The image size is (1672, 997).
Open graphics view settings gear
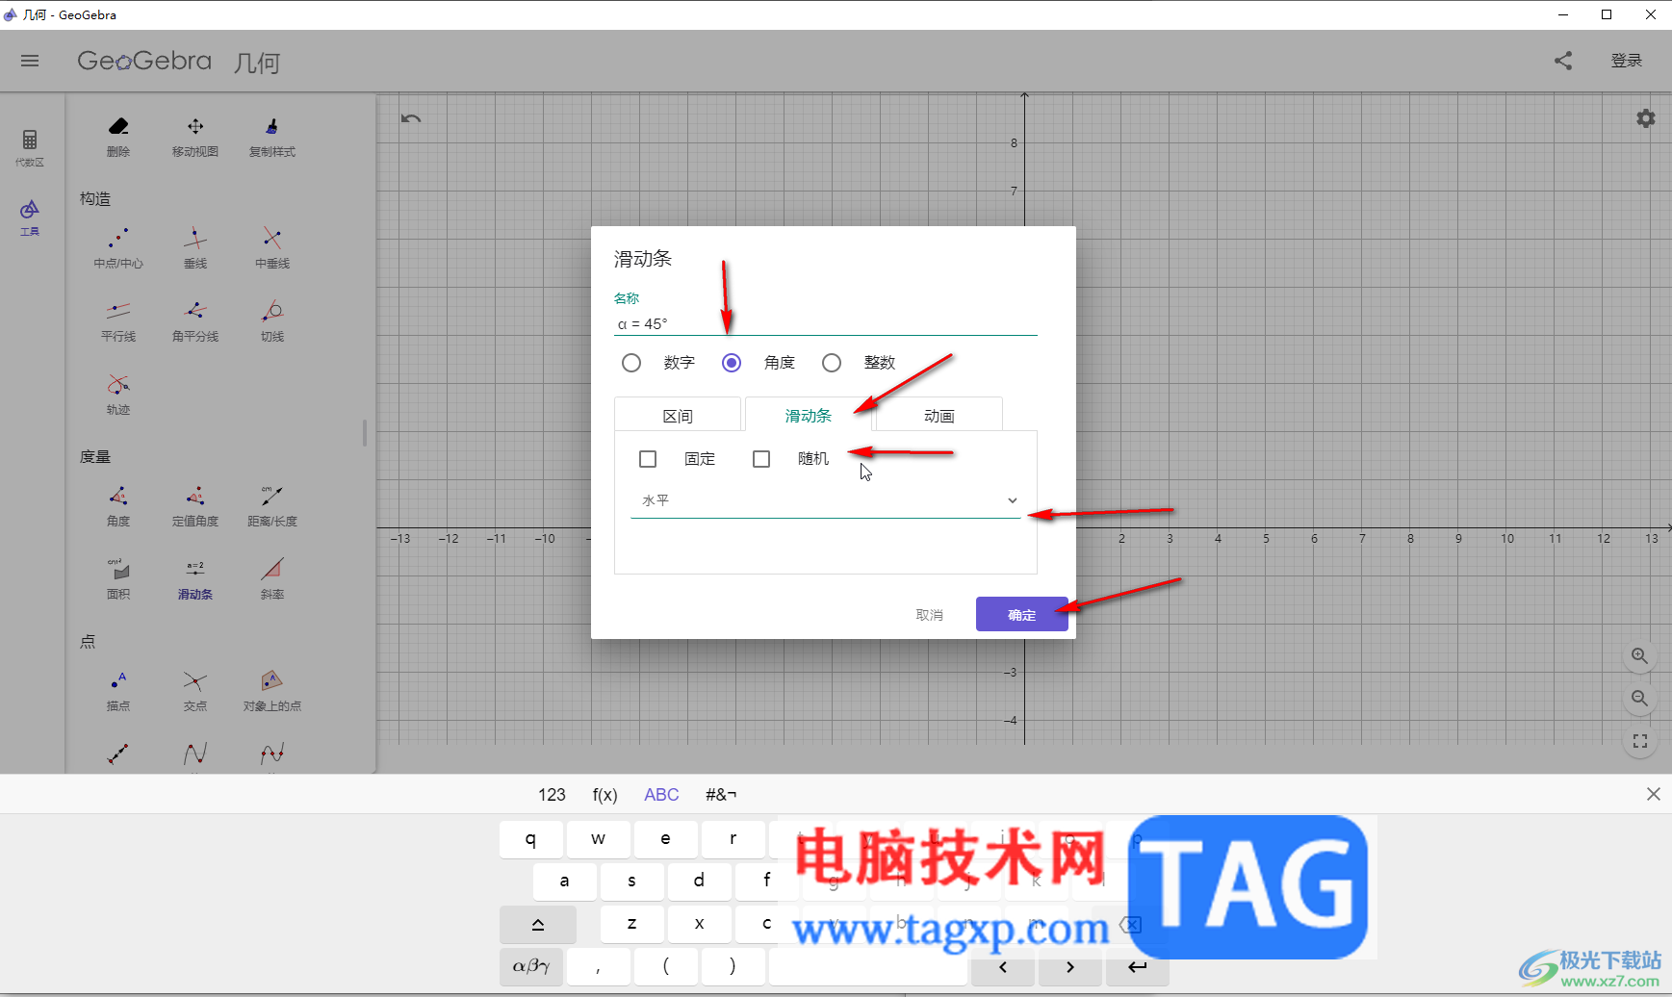1646,118
